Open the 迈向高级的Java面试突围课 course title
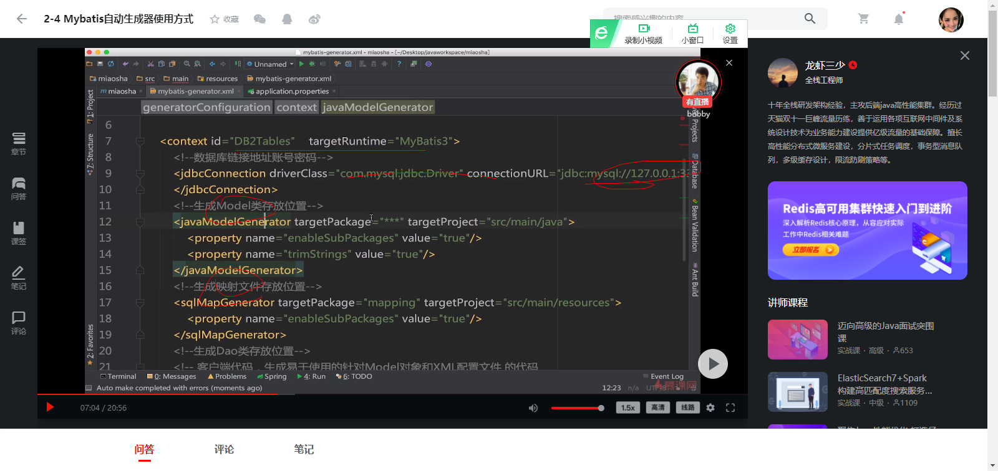Viewport: 998px width, 471px height. pyautogui.click(x=886, y=332)
